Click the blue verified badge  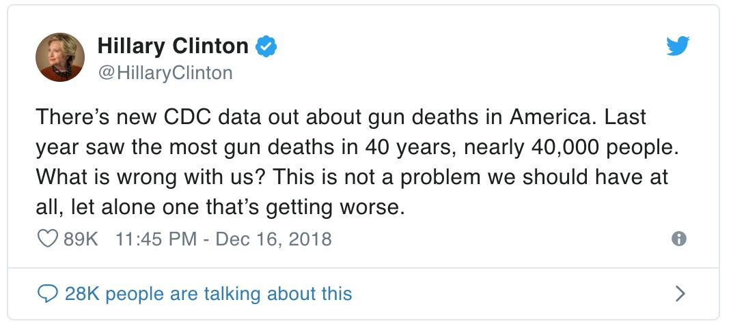[266, 46]
